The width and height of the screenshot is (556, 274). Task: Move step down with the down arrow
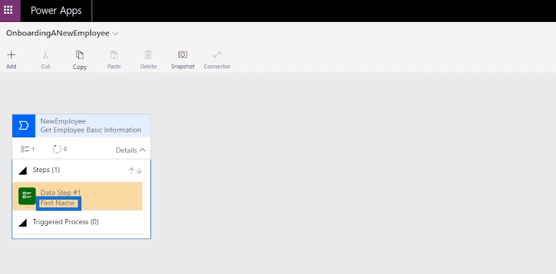[x=139, y=171]
